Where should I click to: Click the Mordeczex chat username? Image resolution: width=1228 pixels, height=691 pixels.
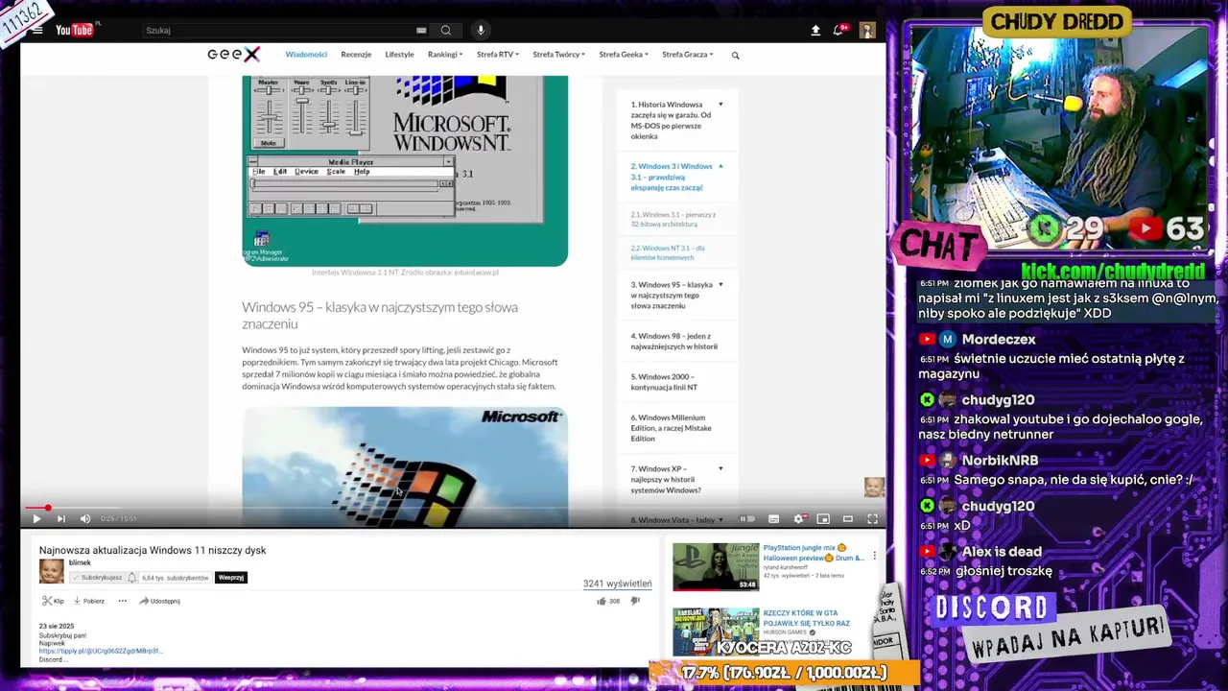[999, 339]
